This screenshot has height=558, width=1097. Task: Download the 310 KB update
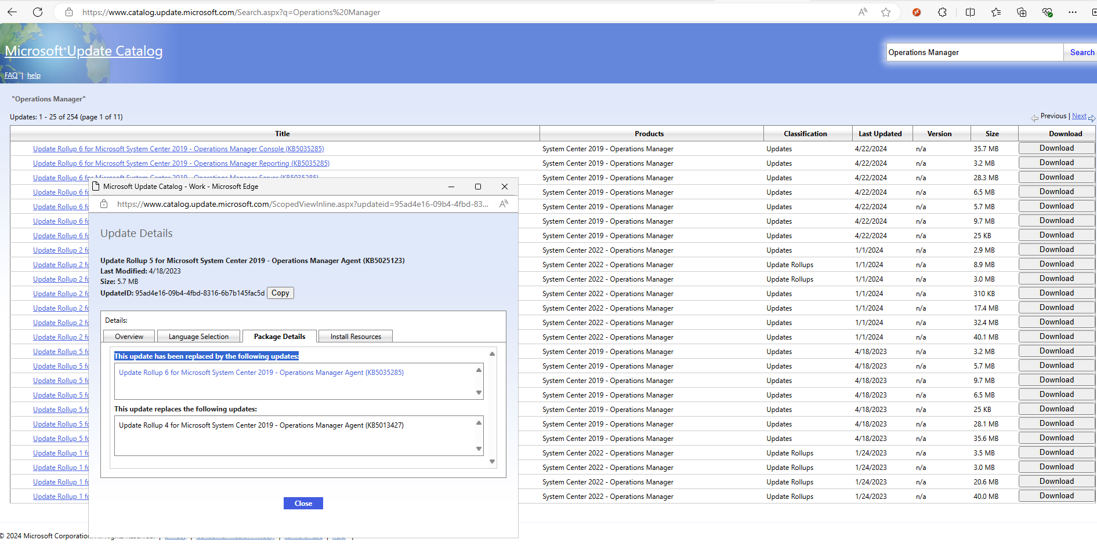[x=1056, y=293]
